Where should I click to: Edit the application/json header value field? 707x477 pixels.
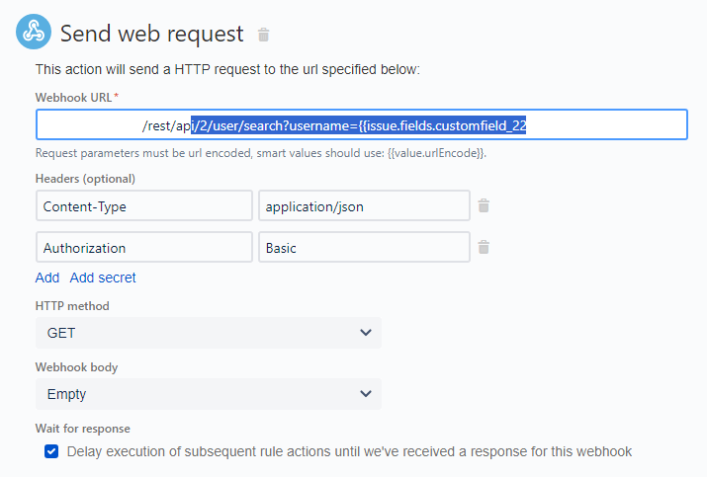363,206
